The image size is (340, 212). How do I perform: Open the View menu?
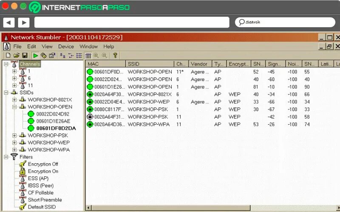pos(47,47)
